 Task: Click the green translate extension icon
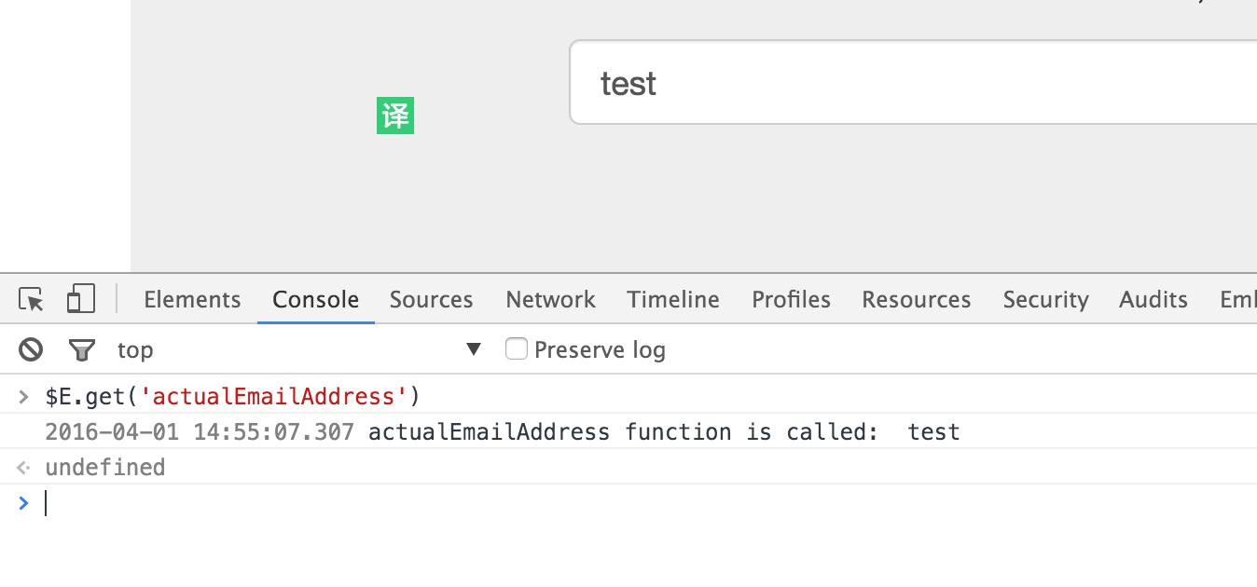(395, 116)
